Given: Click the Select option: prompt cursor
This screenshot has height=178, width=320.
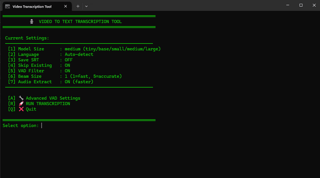Looking at the screenshot, I should pos(42,126).
